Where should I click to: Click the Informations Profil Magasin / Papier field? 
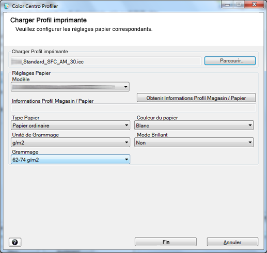pyautogui.click(x=133, y=108)
